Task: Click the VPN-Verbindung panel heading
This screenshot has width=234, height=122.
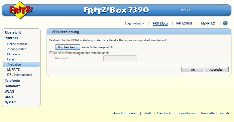Action: [66, 32]
